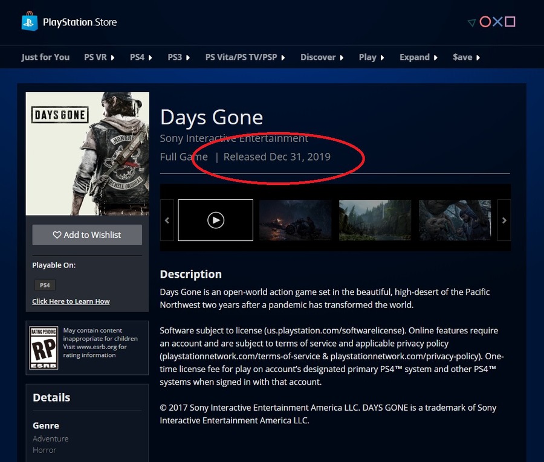The width and height of the screenshot is (544, 462).
Task: Open Click Here to Learn How link
Action: 71,301
